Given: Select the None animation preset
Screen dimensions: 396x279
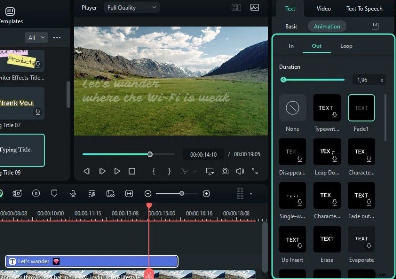Looking at the screenshot, I should (x=293, y=108).
